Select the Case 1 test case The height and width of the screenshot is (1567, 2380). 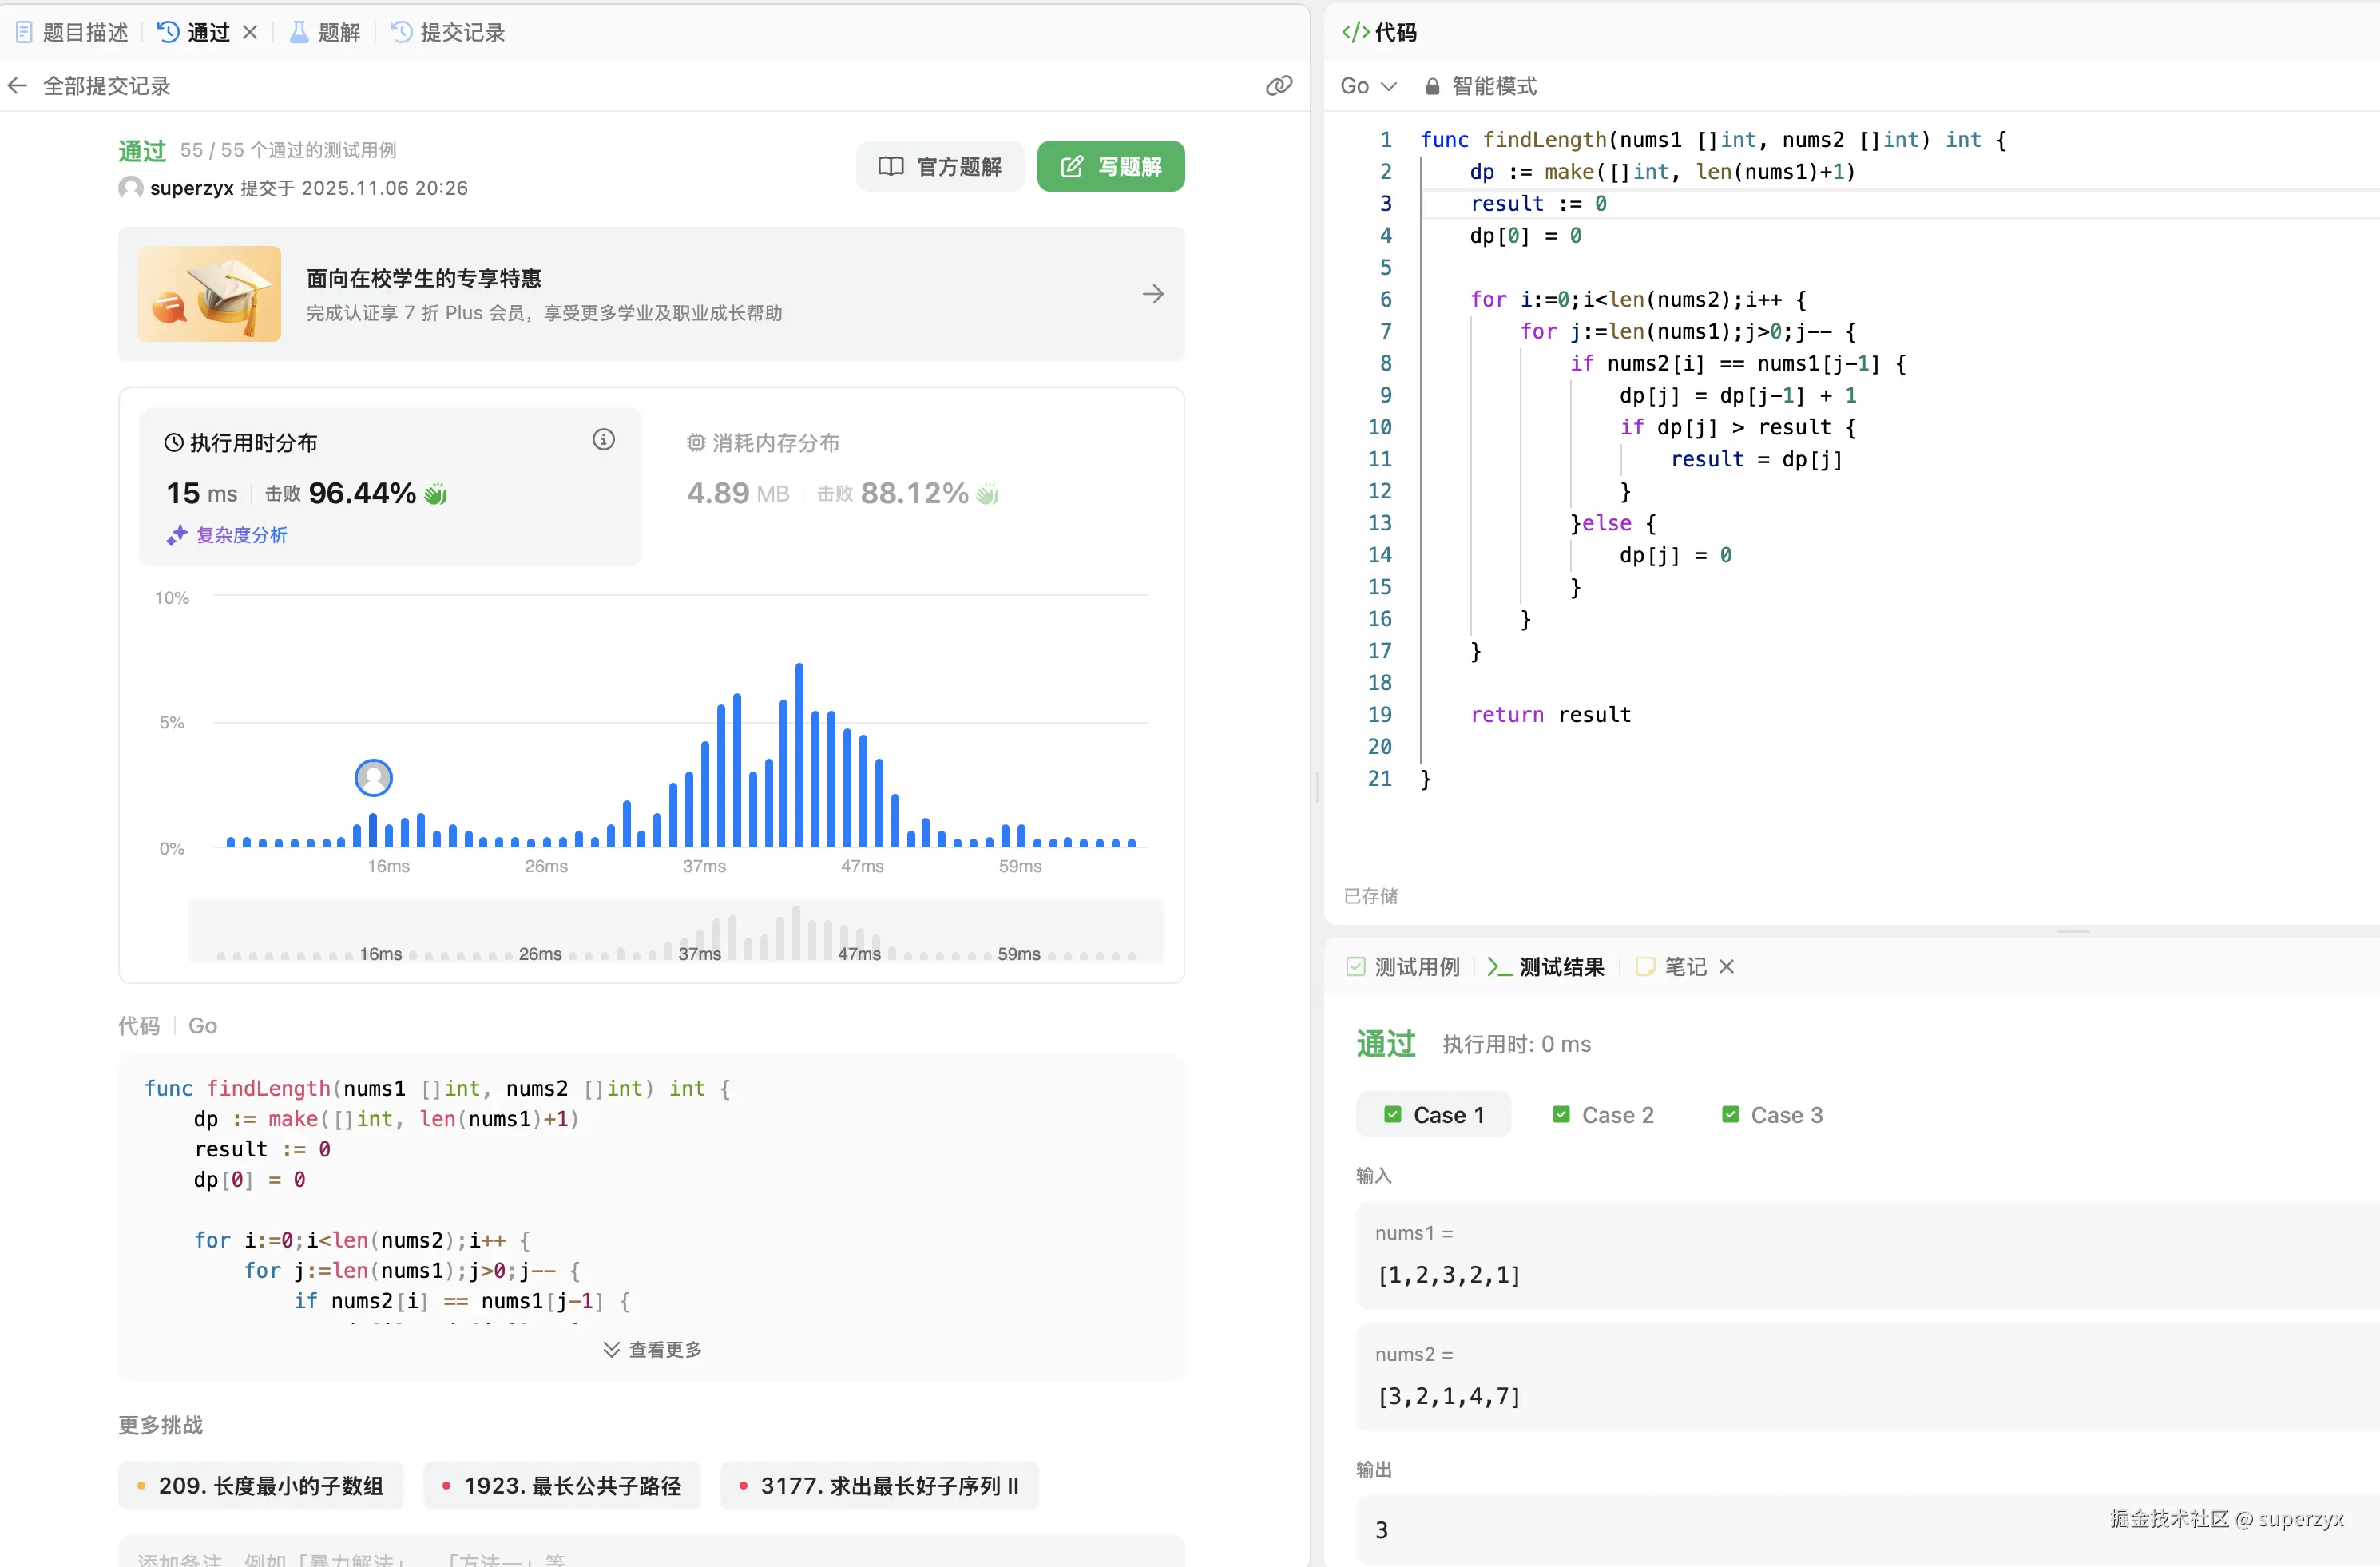click(x=1434, y=1114)
